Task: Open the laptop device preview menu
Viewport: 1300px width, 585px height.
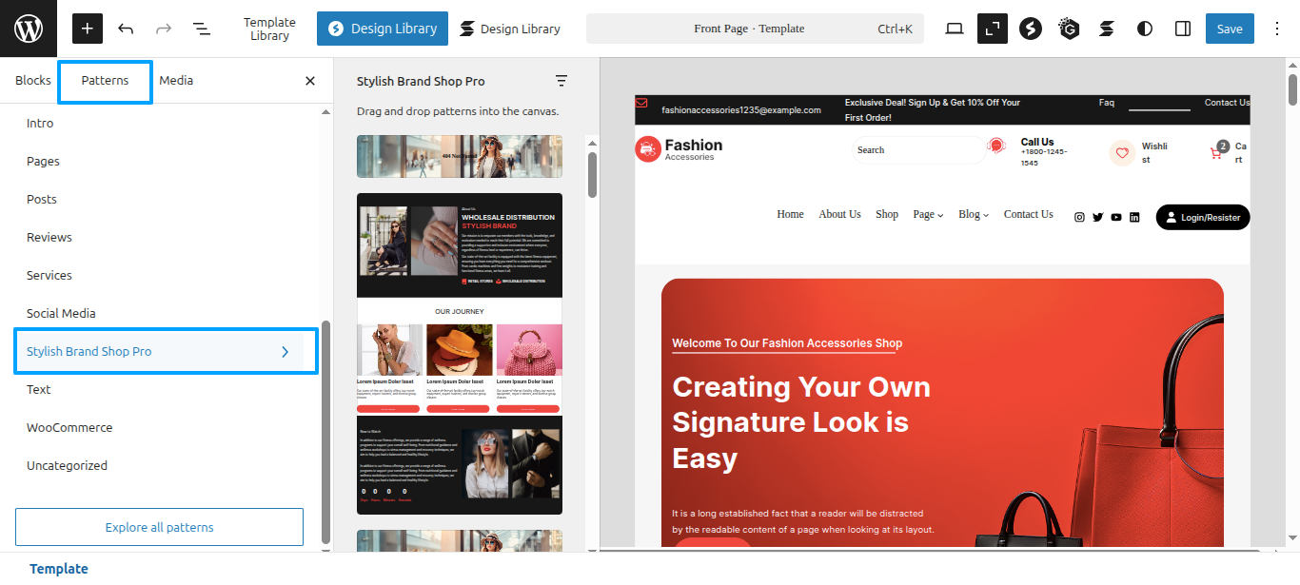Action: coord(955,29)
